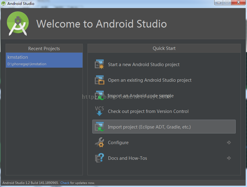Click the open existing project folder icon

(x=99, y=80)
